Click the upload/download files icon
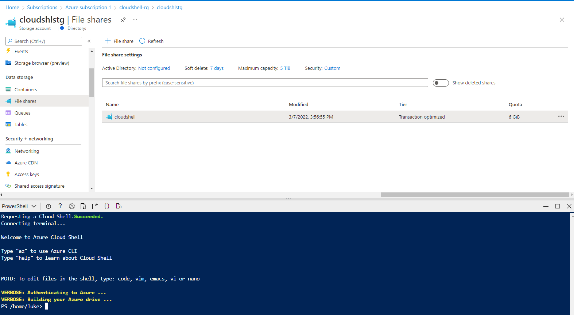 [x=84, y=206]
